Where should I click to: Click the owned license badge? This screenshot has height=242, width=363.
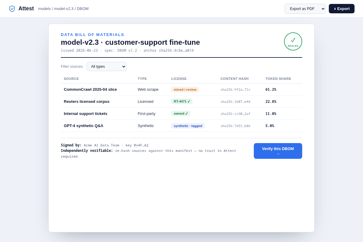[181, 113]
